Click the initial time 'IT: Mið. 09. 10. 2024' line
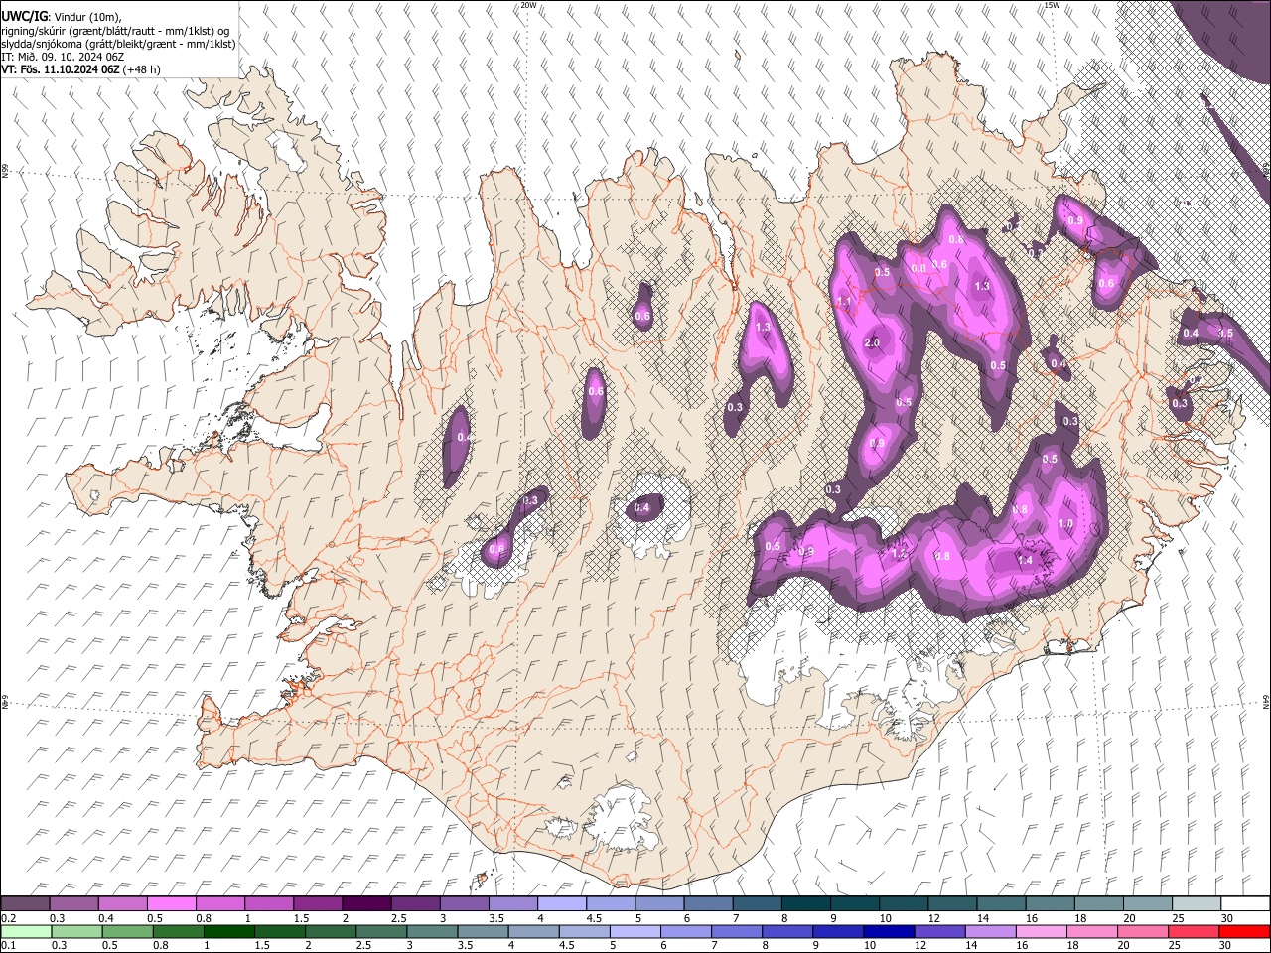Viewport: 1271px width, 953px height. point(63,57)
